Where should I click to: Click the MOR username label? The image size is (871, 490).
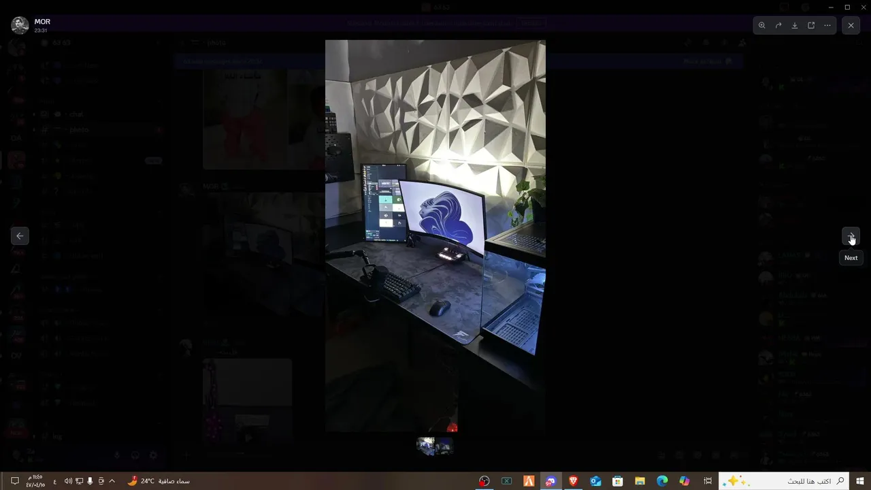click(x=42, y=22)
